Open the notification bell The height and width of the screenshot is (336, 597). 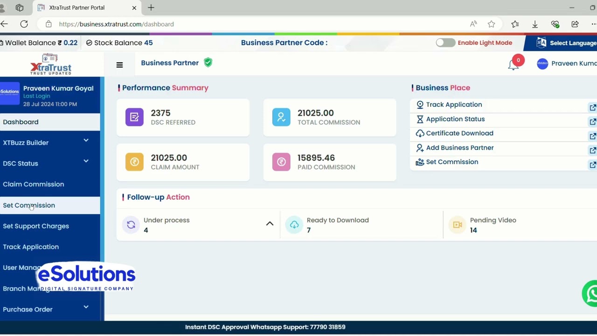[x=514, y=65]
